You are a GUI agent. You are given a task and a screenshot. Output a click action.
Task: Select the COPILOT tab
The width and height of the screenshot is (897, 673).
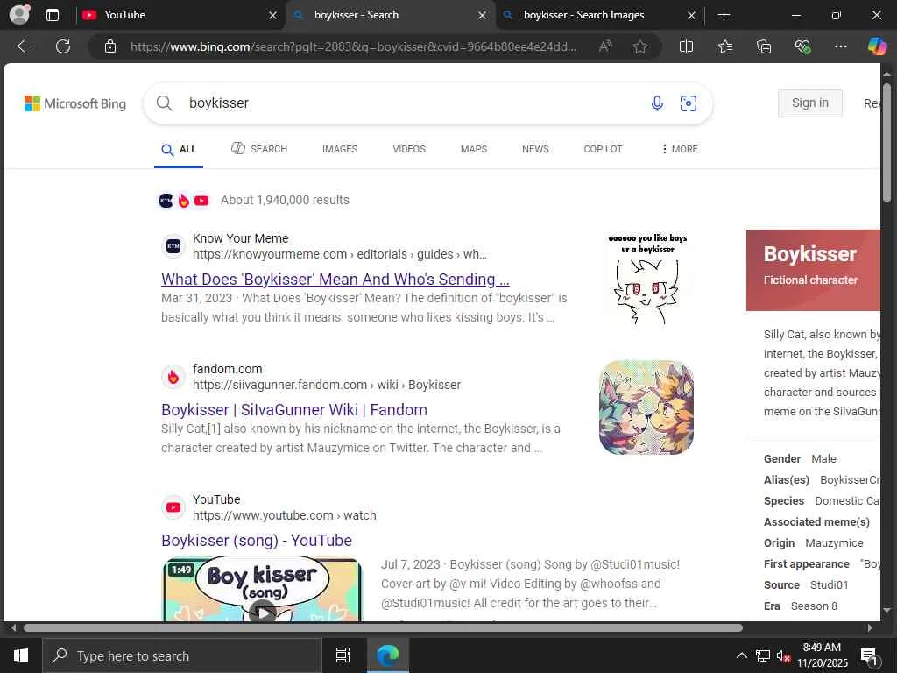[x=603, y=149]
